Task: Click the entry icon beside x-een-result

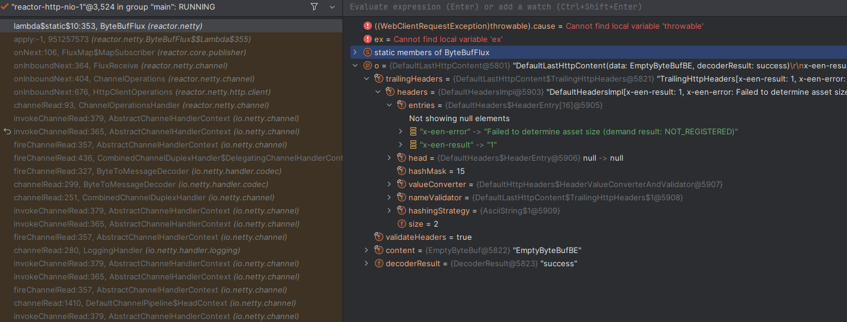Action: tap(413, 145)
